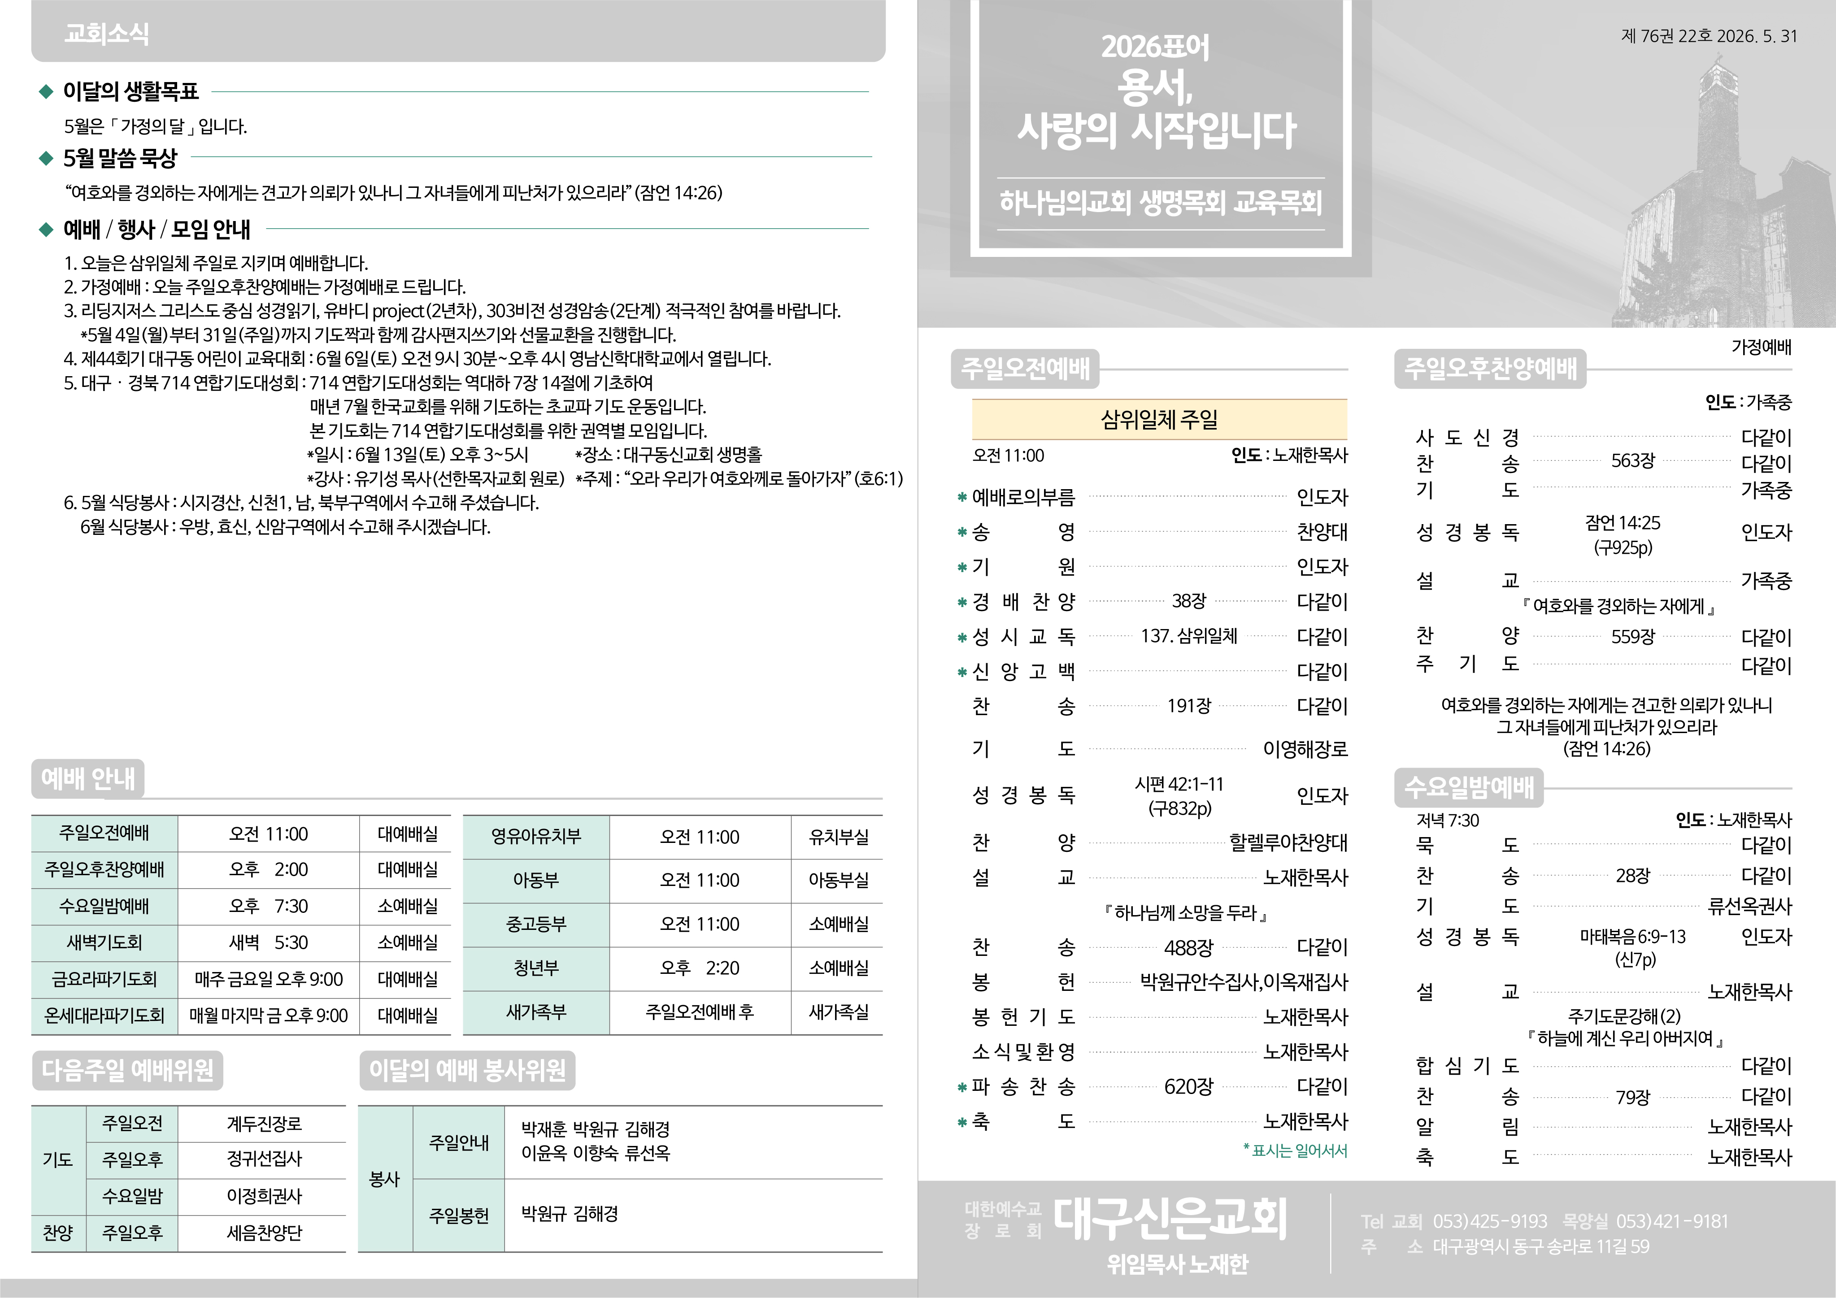Click the prayer leader '류선옥권사'
This screenshot has width=1836, height=1298.
[1750, 907]
